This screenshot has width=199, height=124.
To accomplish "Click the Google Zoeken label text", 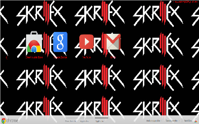I will (x=60, y=57).
